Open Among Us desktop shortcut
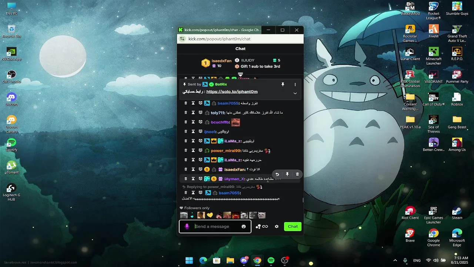This screenshot has width=474, height=267. 457,145
